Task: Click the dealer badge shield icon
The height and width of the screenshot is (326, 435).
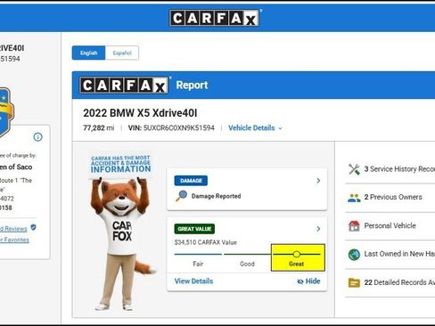Action: [6, 112]
